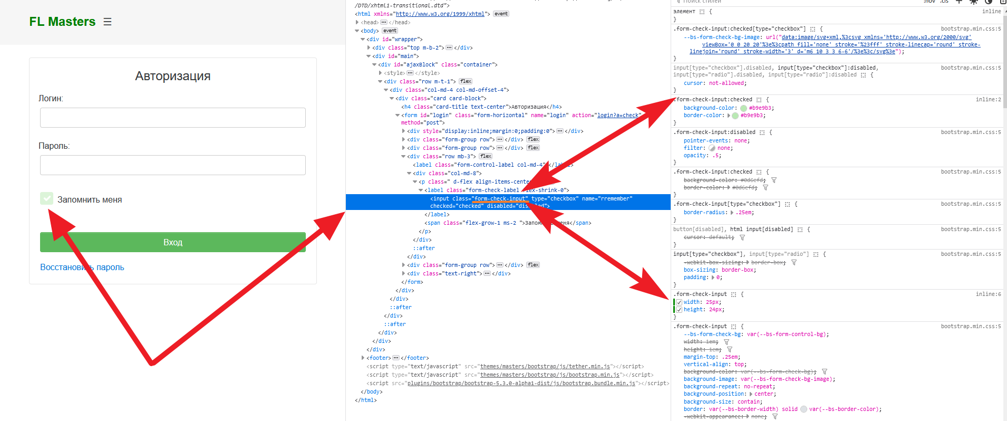
Task: Expand the footer element node
Action: (363, 358)
